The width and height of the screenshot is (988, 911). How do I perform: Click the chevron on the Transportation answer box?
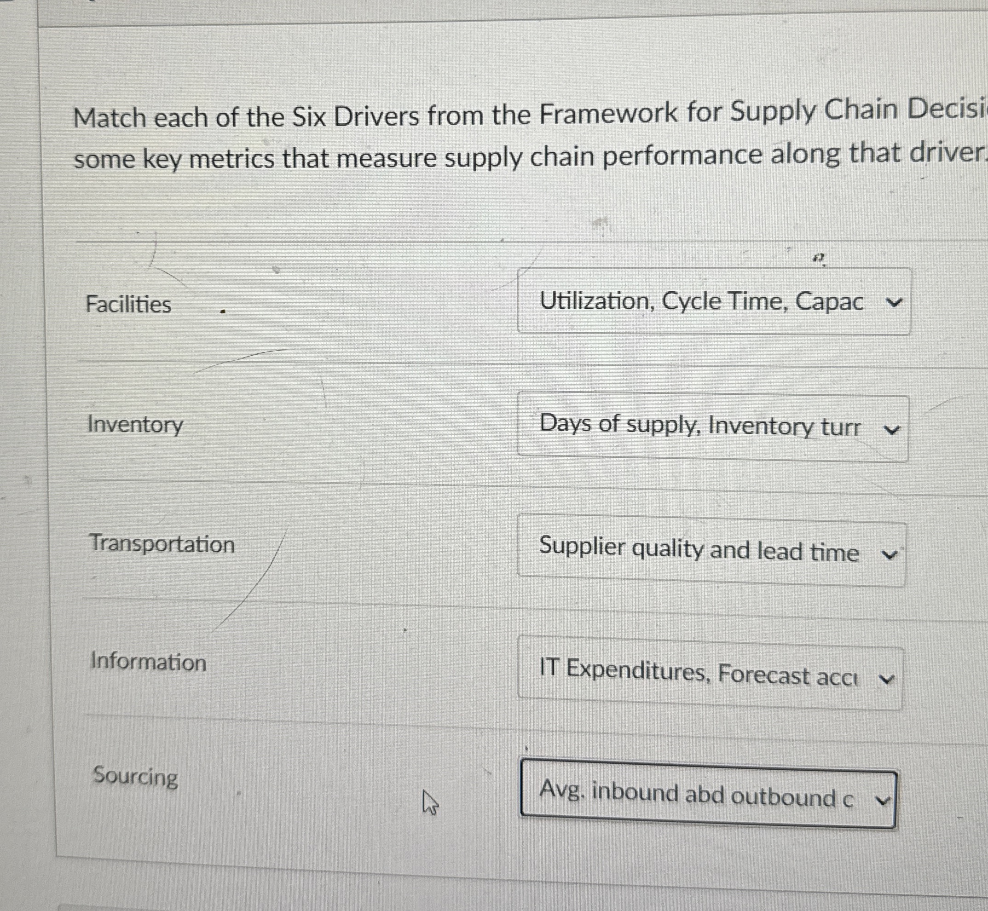890,554
